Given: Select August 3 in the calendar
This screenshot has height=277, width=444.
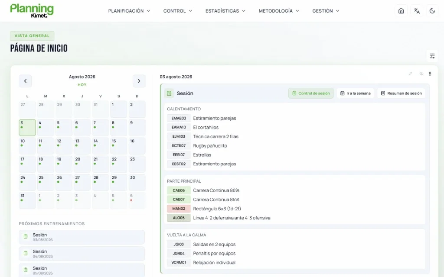Looking at the screenshot, I should pos(27,128).
